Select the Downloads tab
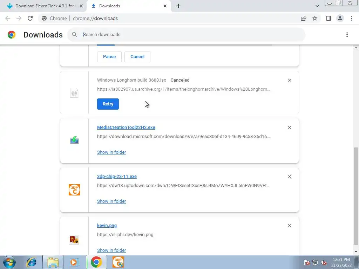The height and width of the screenshot is (269, 359). coord(128,6)
